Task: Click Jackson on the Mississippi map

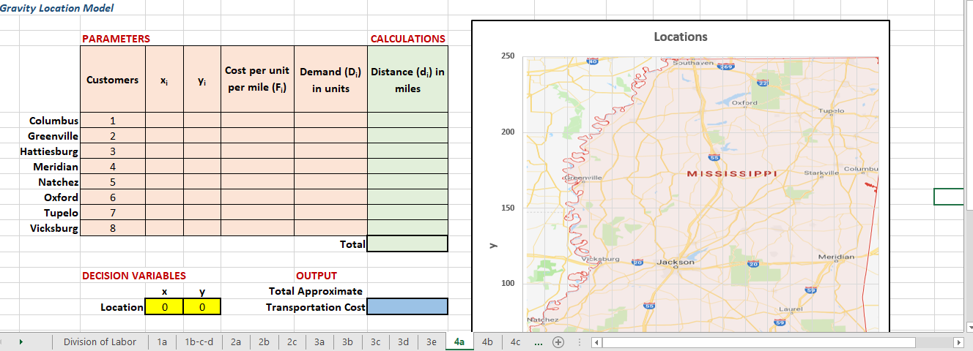Action: coord(676,261)
